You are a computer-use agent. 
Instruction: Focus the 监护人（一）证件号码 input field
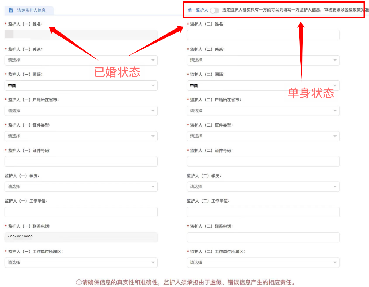click(x=81, y=161)
